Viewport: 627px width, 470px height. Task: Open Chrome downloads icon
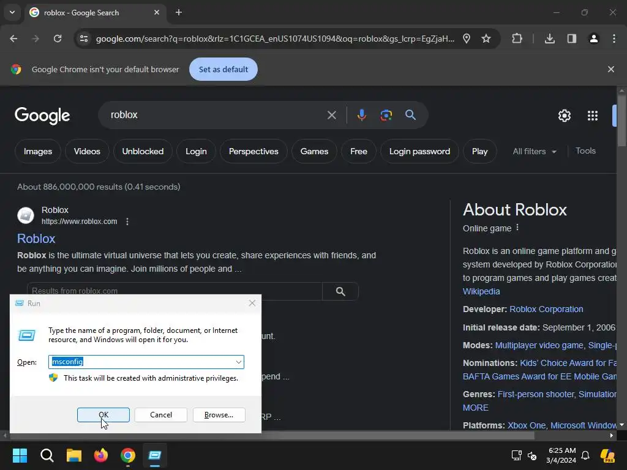(x=550, y=39)
